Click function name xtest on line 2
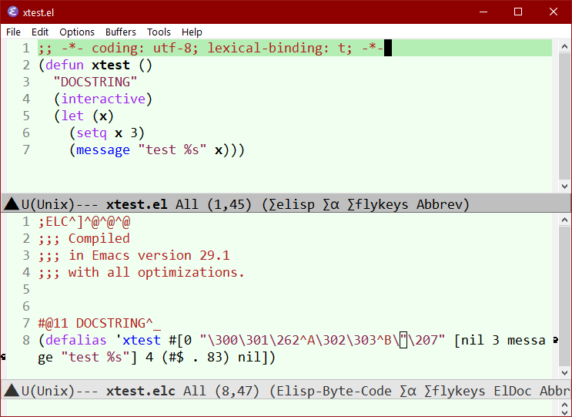 coord(111,65)
